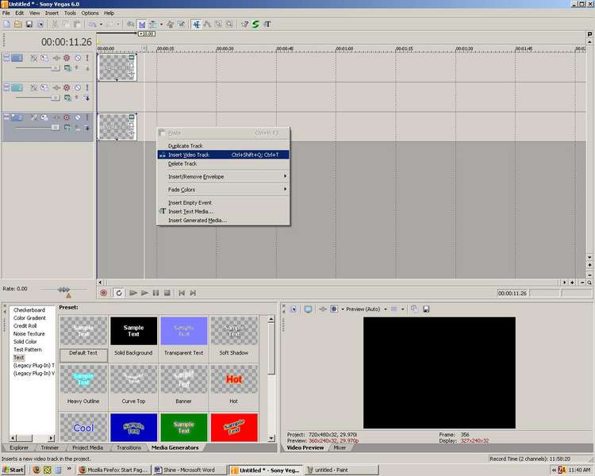The width and height of the screenshot is (595, 476).
Task: Switch to the Project Media tab
Action: point(87,448)
